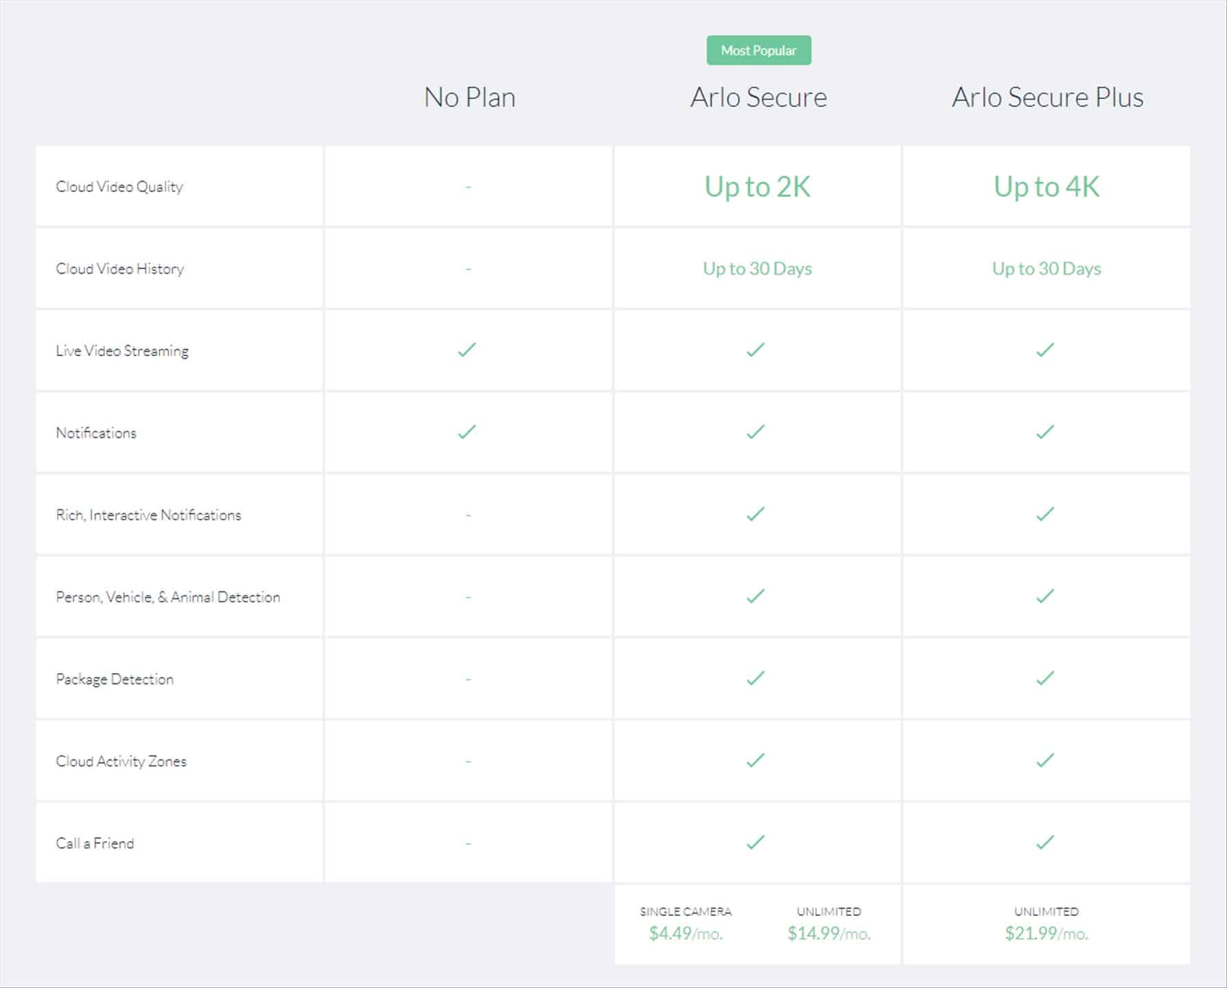
Task: Click Call a Friend checkmark under Arlo Secure
Action: [x=756, y=842]
